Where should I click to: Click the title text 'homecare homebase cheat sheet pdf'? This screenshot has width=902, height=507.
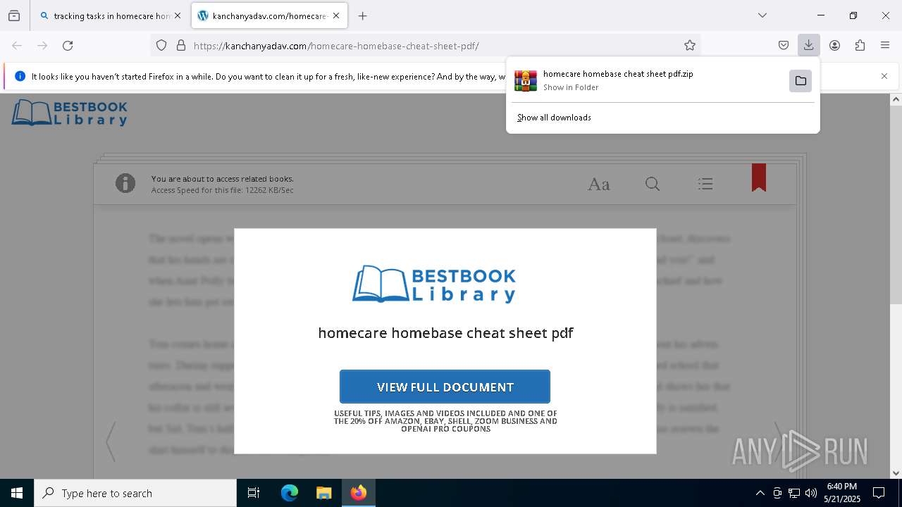point(445,333)
